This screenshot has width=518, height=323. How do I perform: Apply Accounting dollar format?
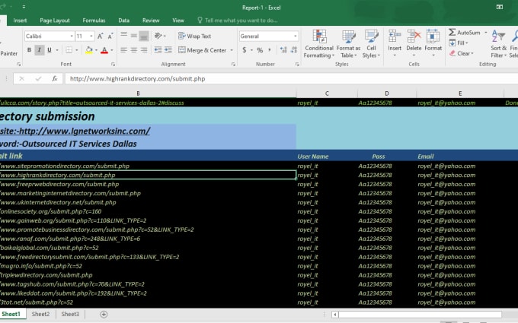[244, 50]
